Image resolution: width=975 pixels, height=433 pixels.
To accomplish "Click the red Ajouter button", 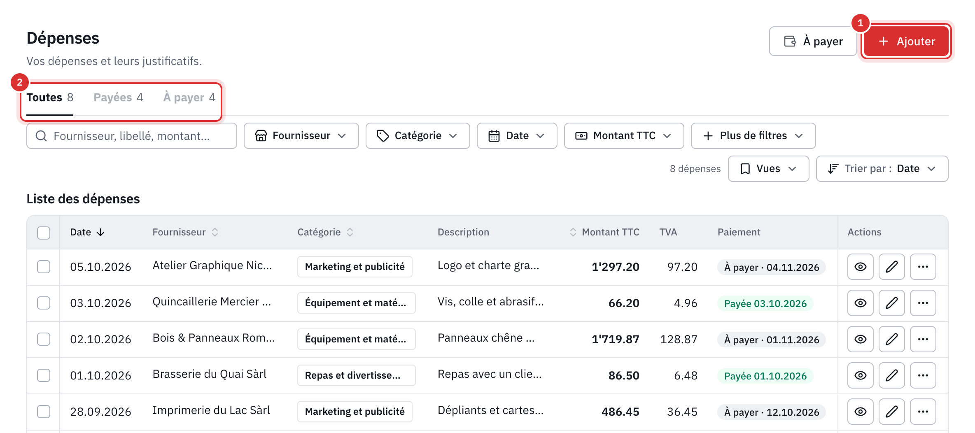I will pyautogui.click(x=906, y=41).
